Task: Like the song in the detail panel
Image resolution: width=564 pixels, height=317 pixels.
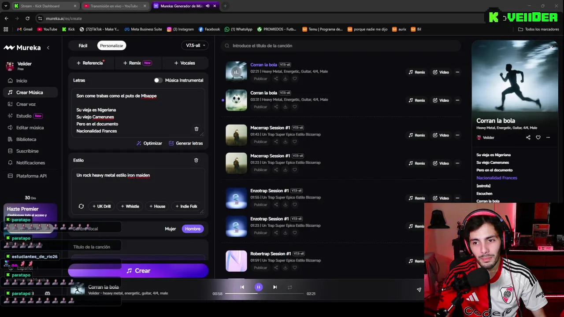Action: point(538,137)
